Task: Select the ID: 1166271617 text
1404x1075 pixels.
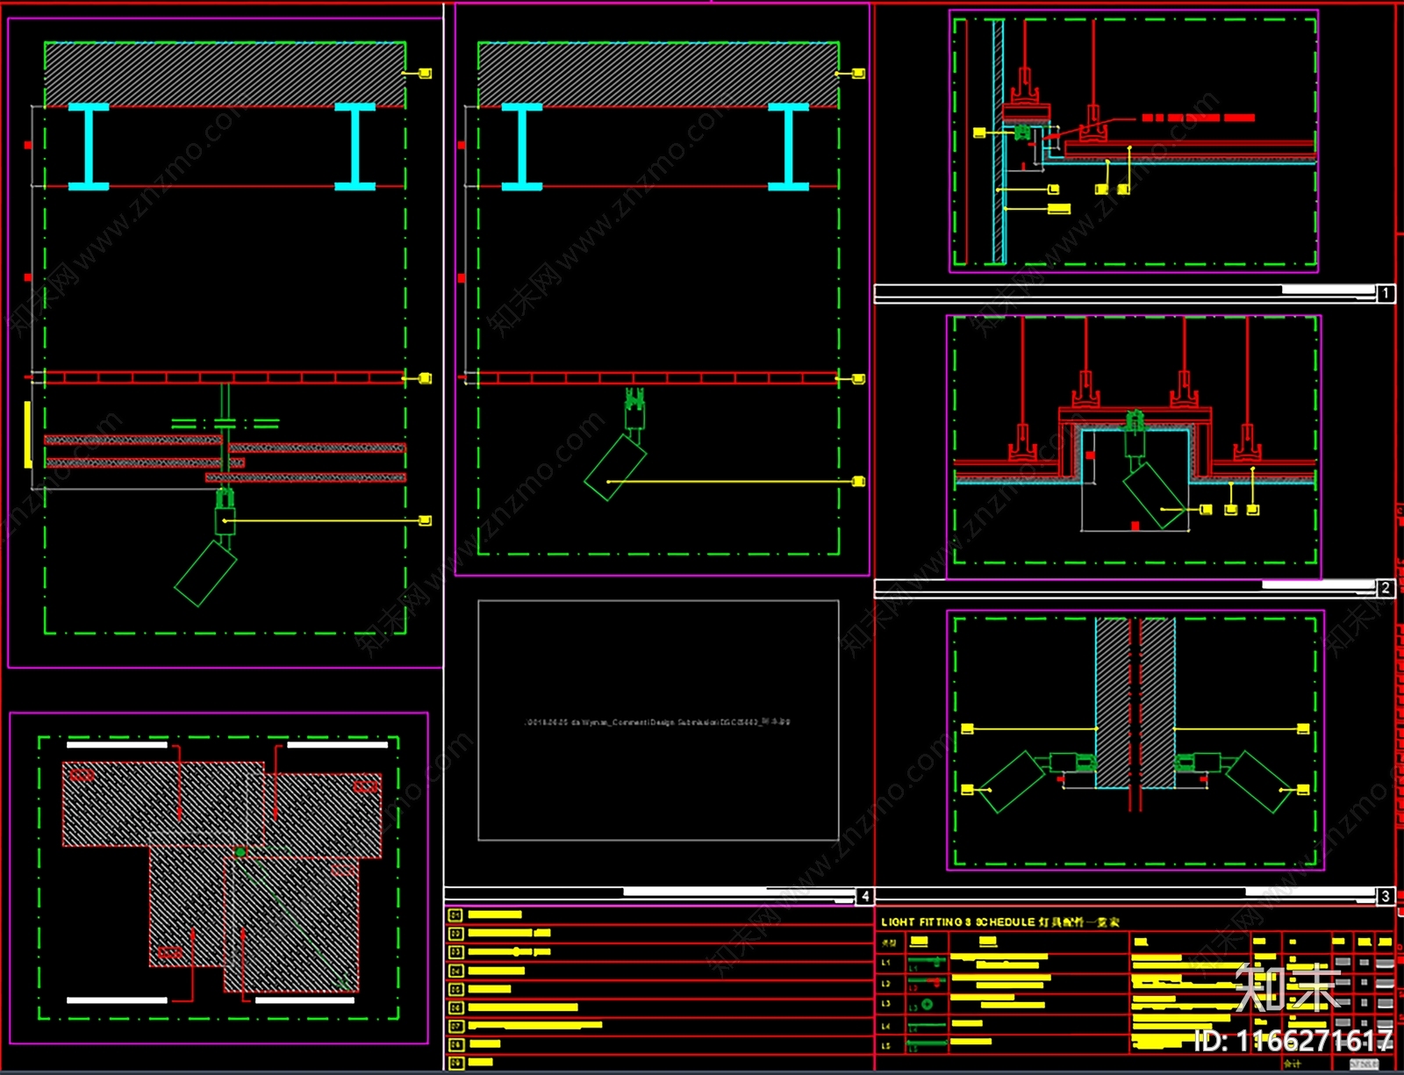Action: pyautogui.click(x=1293, y=1041)
